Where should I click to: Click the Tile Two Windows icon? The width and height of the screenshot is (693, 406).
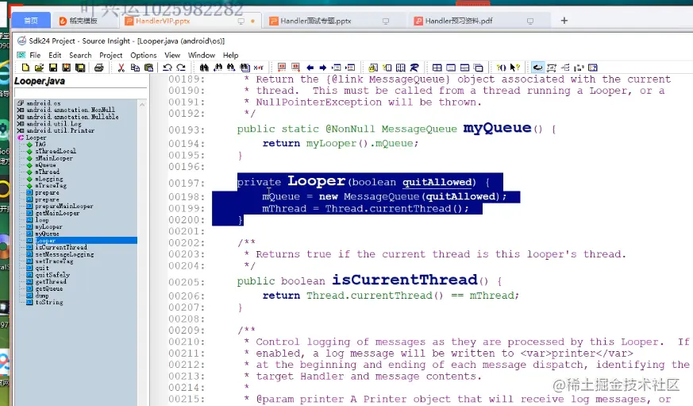464,68
